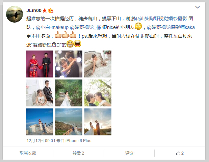Open the @汕头陶野视觉婚纱摄影 mention link
The width and height of the screenshot is (209, 162).
pyautogui.click(x=161, y=19)
